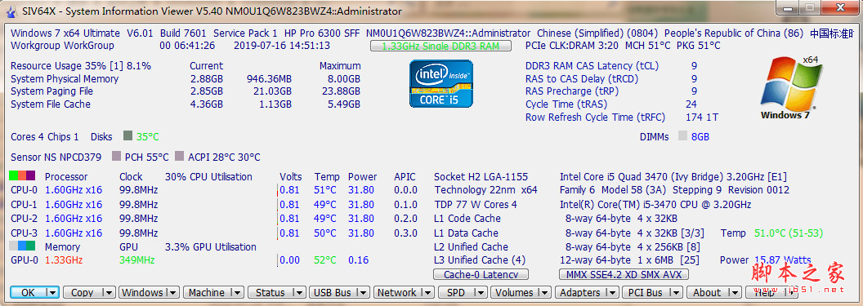Open the Machine dropdown arrow
Viewport: 863px width, 306px height.
pyautogui.click(x=237, y=293)
